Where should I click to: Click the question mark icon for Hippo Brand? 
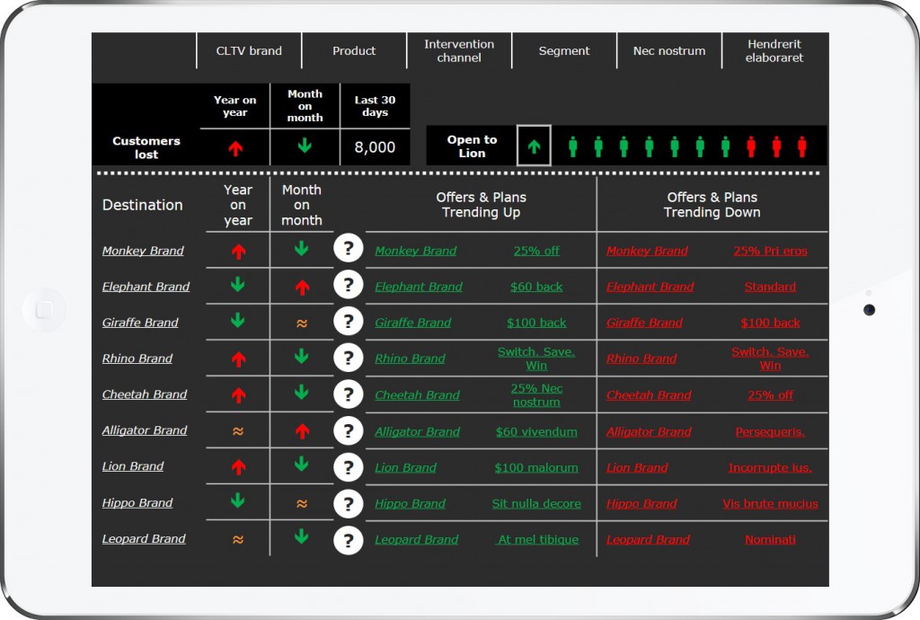click(x=348, y=504)
